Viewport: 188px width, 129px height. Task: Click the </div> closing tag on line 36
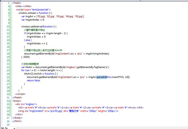coord(19,114)
